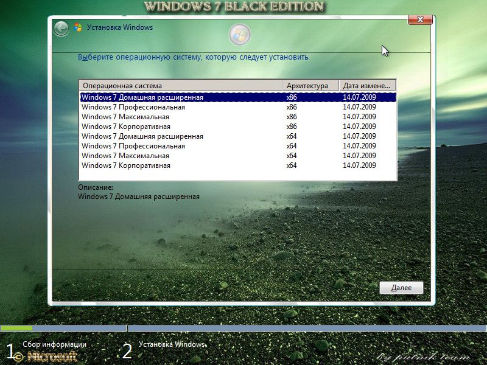
Task: Click the Установка Windows step 2 label
Action: (172, 344)
